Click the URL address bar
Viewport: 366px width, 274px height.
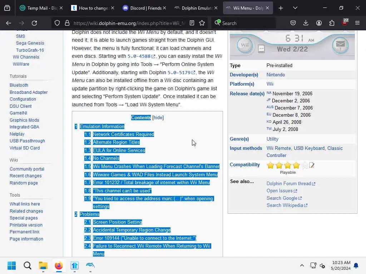(129, 23)
